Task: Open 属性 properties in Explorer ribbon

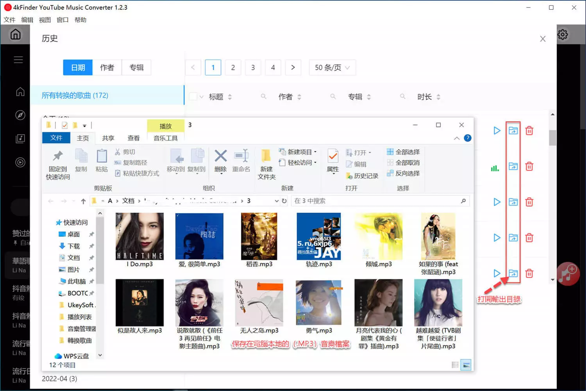Action: point(333,161)
